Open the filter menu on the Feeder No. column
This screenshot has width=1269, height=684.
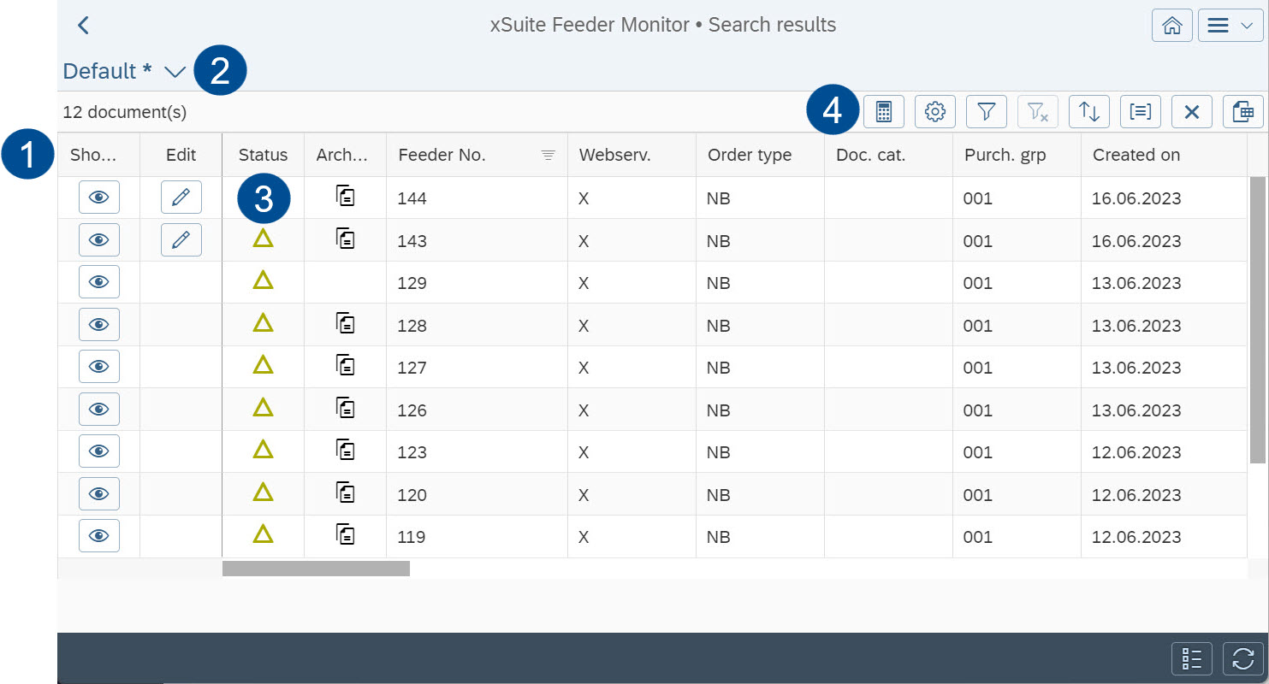click(548, 156)
